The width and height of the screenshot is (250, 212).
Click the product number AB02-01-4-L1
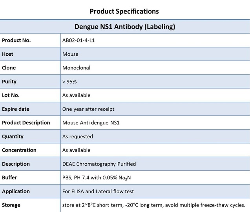point(78,40)
